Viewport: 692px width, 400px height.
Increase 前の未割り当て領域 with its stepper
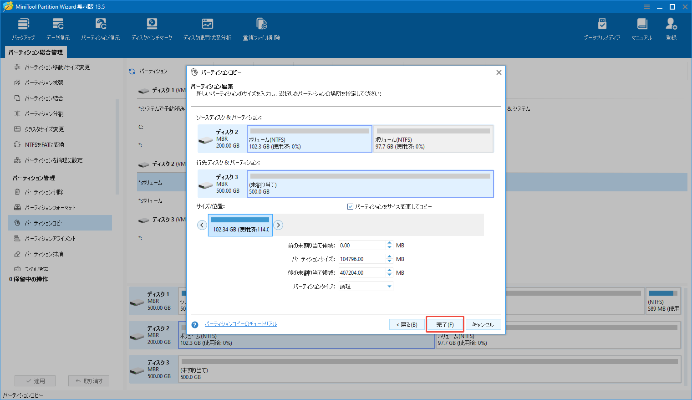coord(389,243)
